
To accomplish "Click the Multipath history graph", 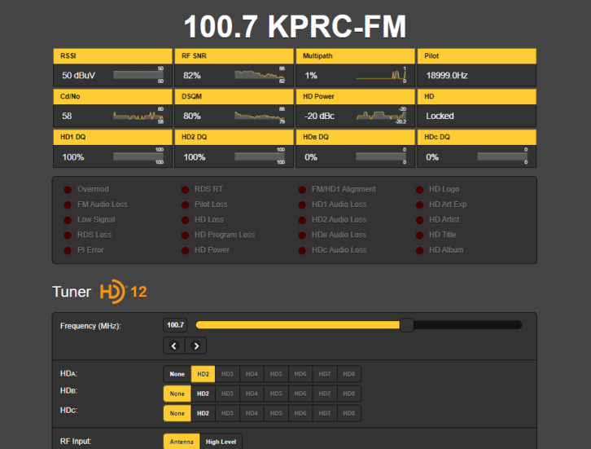I will point(381,75).
